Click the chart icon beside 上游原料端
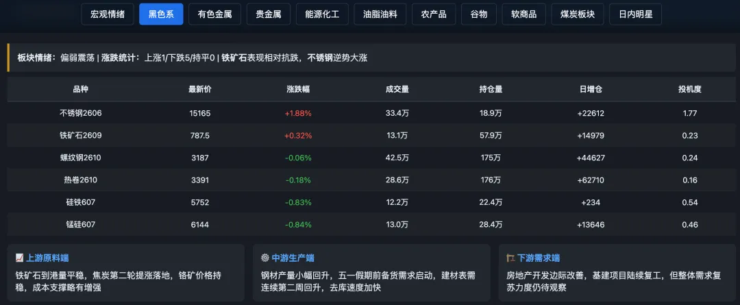This screenshot has width=740, height=305. click(19, 258)
